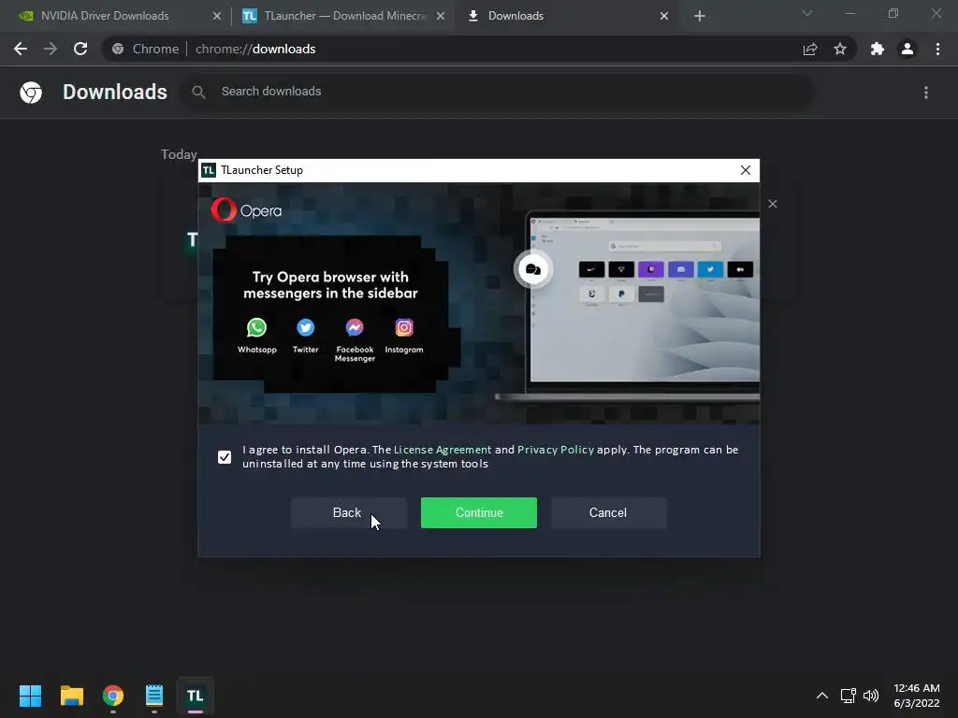
Task: Click the Twitter icon in the Opera ad
Action: [306, 328]
